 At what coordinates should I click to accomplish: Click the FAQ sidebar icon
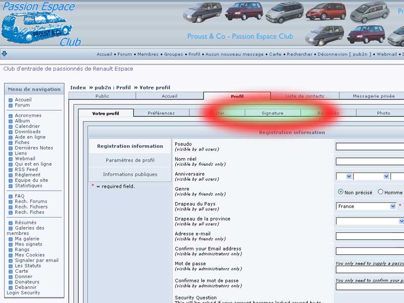11,196
